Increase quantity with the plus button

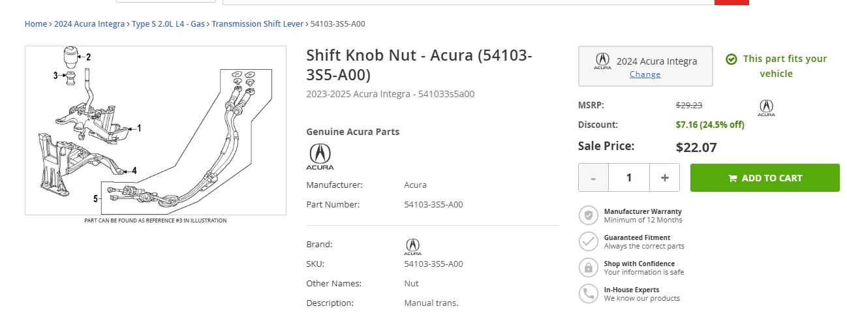click(x=664, y=177)
